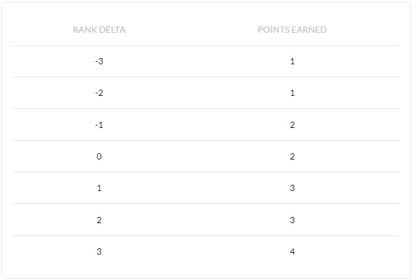This screenshot has width=413, height=280.
Task: Click points earned value in the rank delta 1 row
Action: pos(292,188)
